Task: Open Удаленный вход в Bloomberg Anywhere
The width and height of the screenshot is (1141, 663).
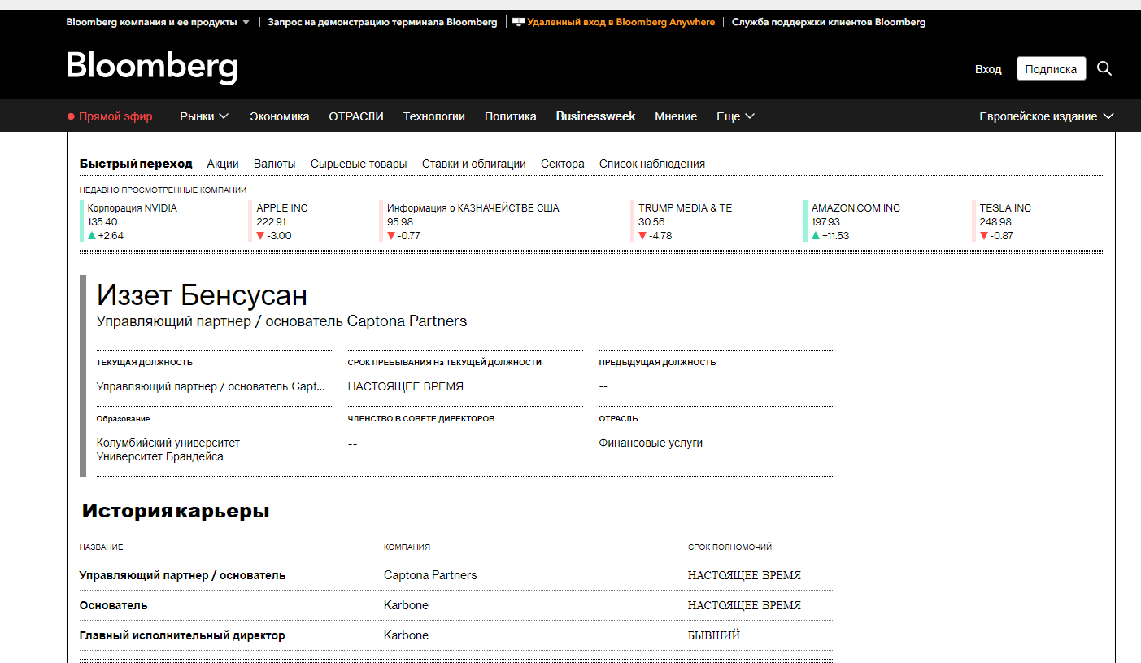Action: (x=621, y=22)
